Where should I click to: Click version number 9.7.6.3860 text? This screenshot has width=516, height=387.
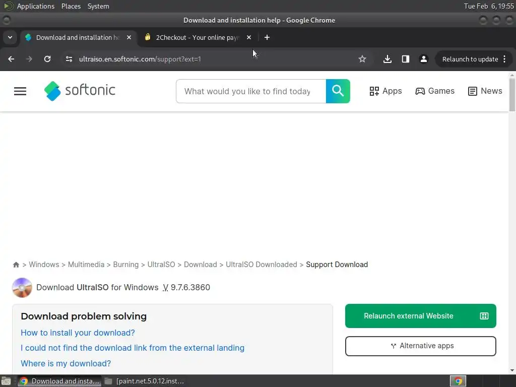tap(190, 287)
